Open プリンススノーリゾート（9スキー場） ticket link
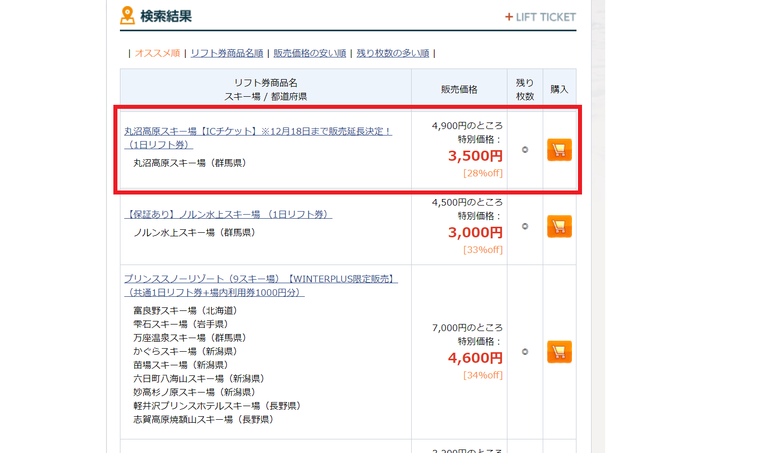Screen dimensions: 774x453 pos(261,279)
